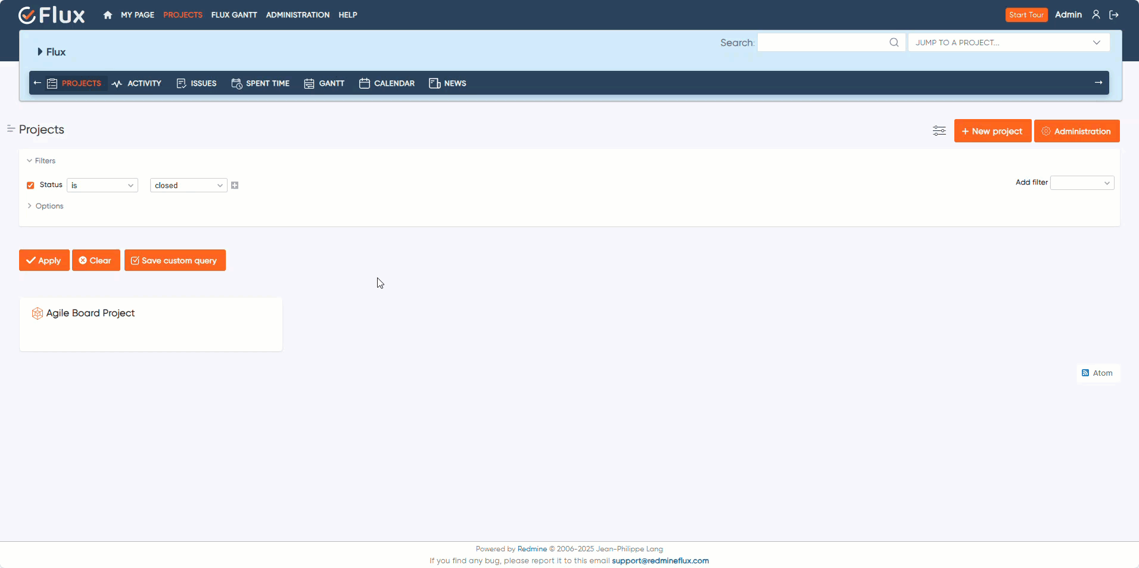Click the orange Administration button
Screen dimensions: 1139x568
tap(1076, 131)
